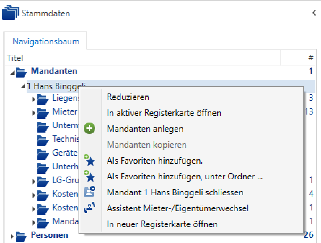The image size is (321, 243).
Task: Click the count 1 in Mandanten row
Action: 311,71
